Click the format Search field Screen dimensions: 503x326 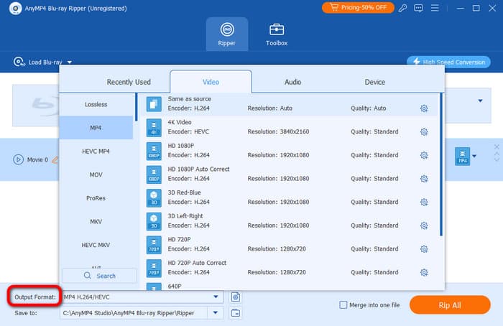[99, 276]
